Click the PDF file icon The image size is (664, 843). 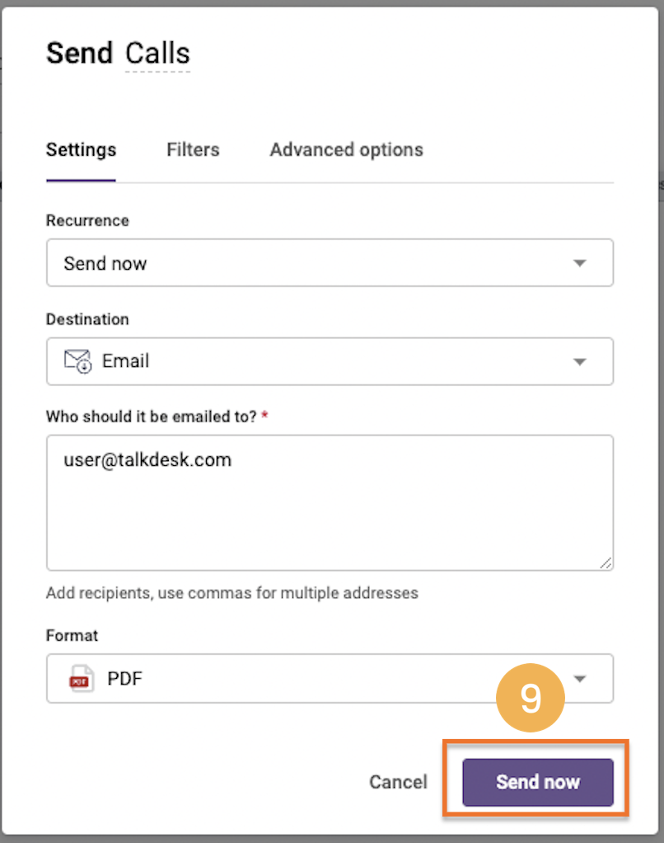81,679
